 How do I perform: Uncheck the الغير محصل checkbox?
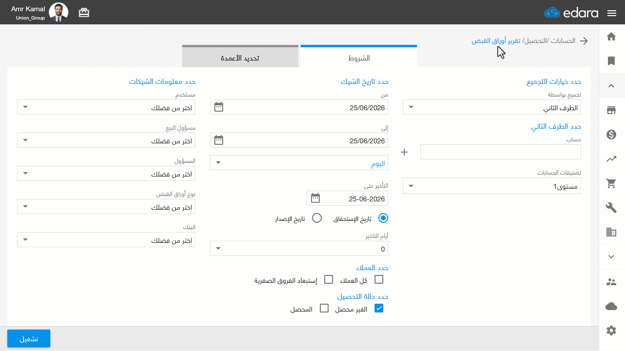pyautogui.click(x=379, y=309)
